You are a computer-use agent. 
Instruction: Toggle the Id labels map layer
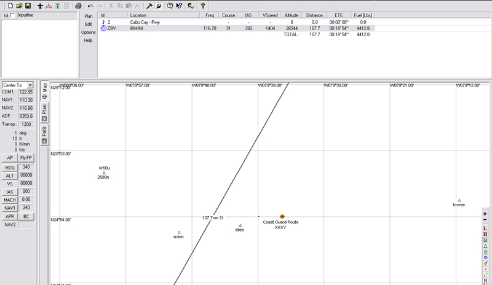(485, 240)
